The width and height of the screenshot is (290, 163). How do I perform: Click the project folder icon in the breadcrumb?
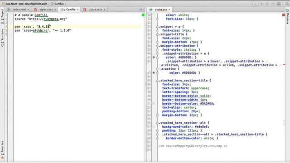point(4,4)
